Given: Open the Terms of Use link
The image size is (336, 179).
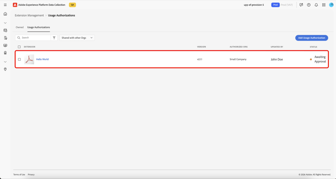Looking at the screenshot, I should 19,175.
